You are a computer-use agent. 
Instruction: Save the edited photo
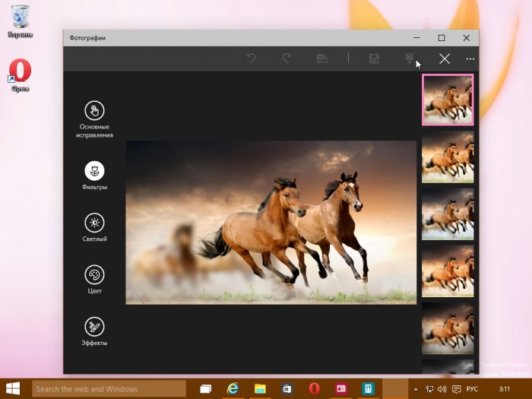pyautogui.click(x=374, y=59)
